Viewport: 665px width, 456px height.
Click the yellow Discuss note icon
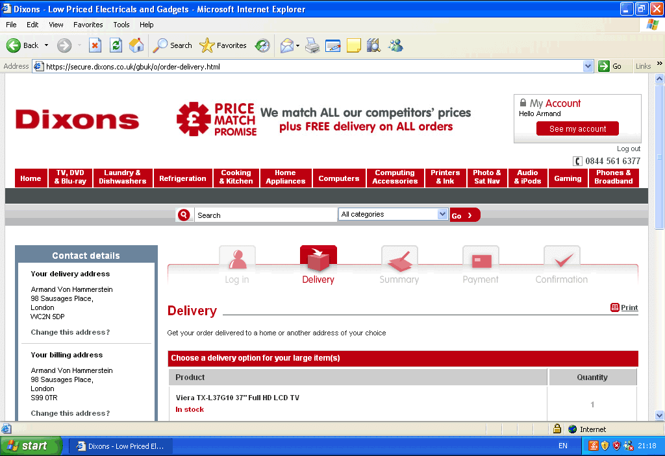coord(353,45)
